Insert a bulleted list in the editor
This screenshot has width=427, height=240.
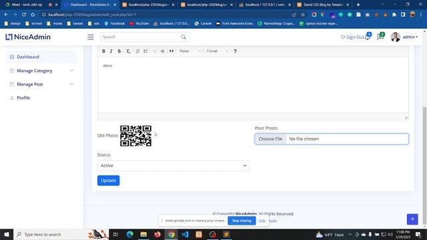point(145,51)
